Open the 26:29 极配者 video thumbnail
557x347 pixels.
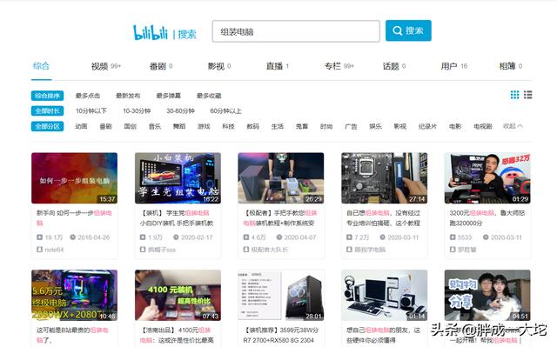click(281, 178)
